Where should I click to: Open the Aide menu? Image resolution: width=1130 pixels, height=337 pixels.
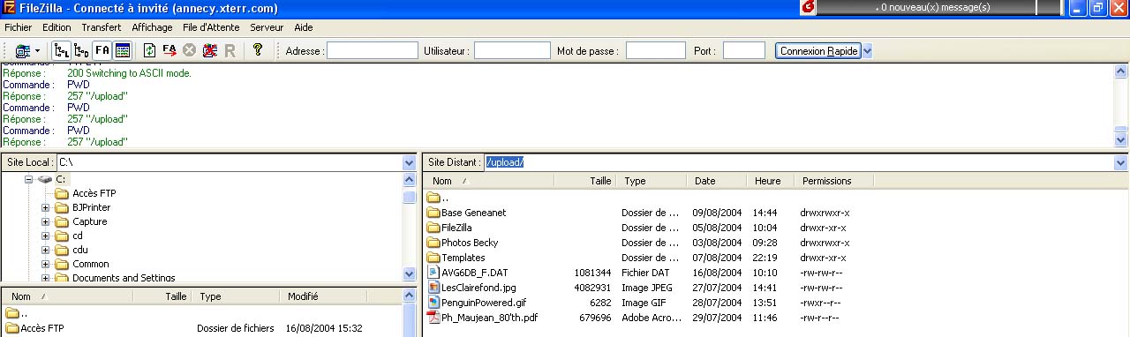point(304,27)
